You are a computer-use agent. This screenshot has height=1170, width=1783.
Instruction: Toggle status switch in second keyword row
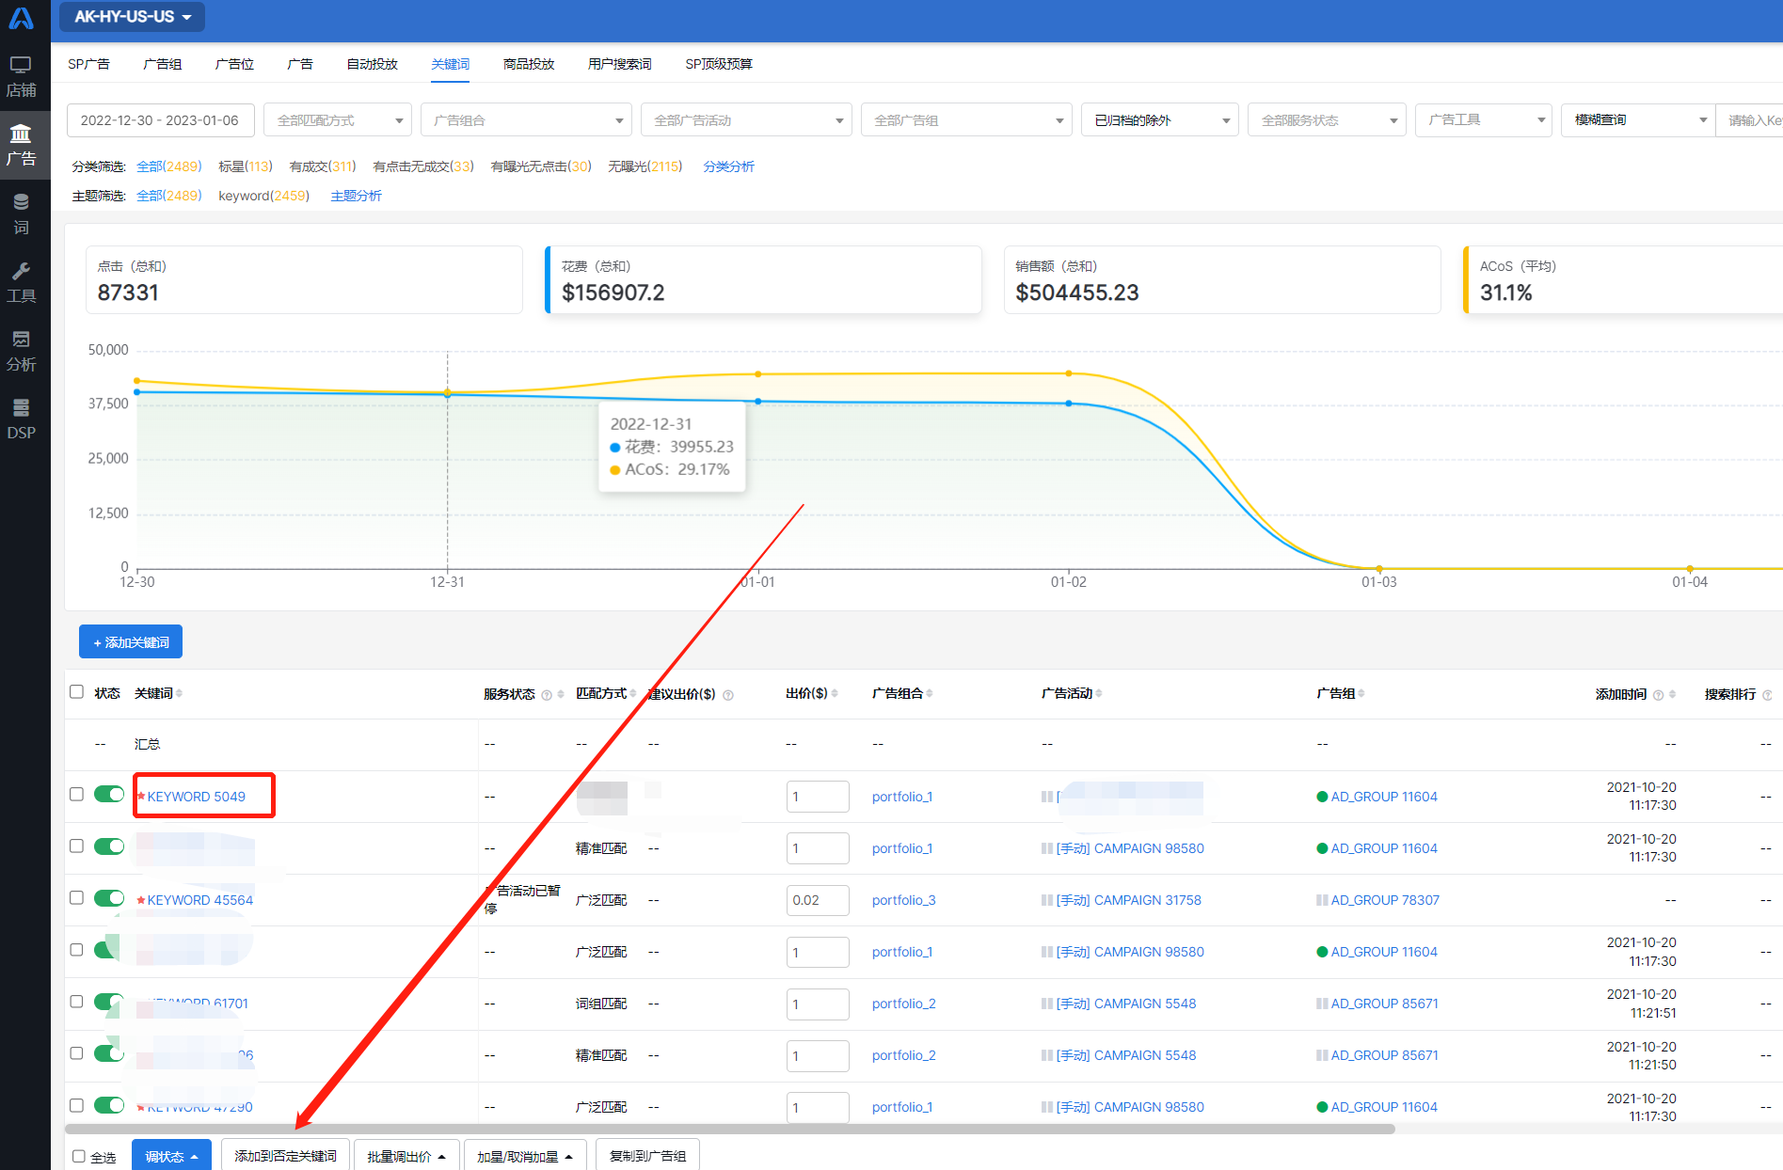[109, 846]
